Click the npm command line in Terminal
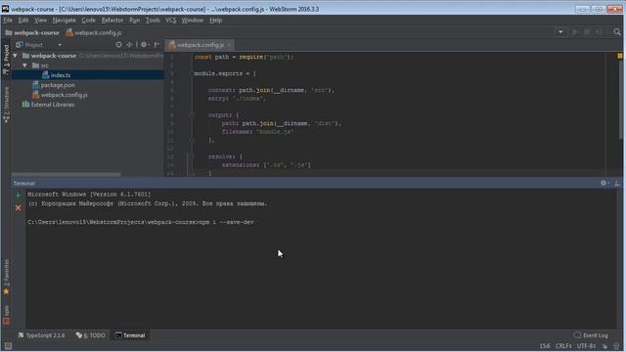 [141, 222]
